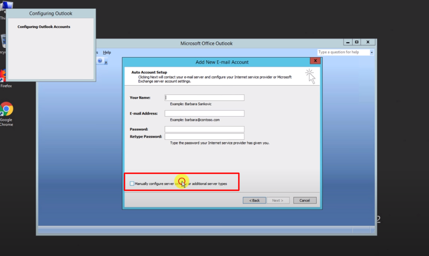Open the Firefox desktop shortcut
429x256 pixels.
6,79
